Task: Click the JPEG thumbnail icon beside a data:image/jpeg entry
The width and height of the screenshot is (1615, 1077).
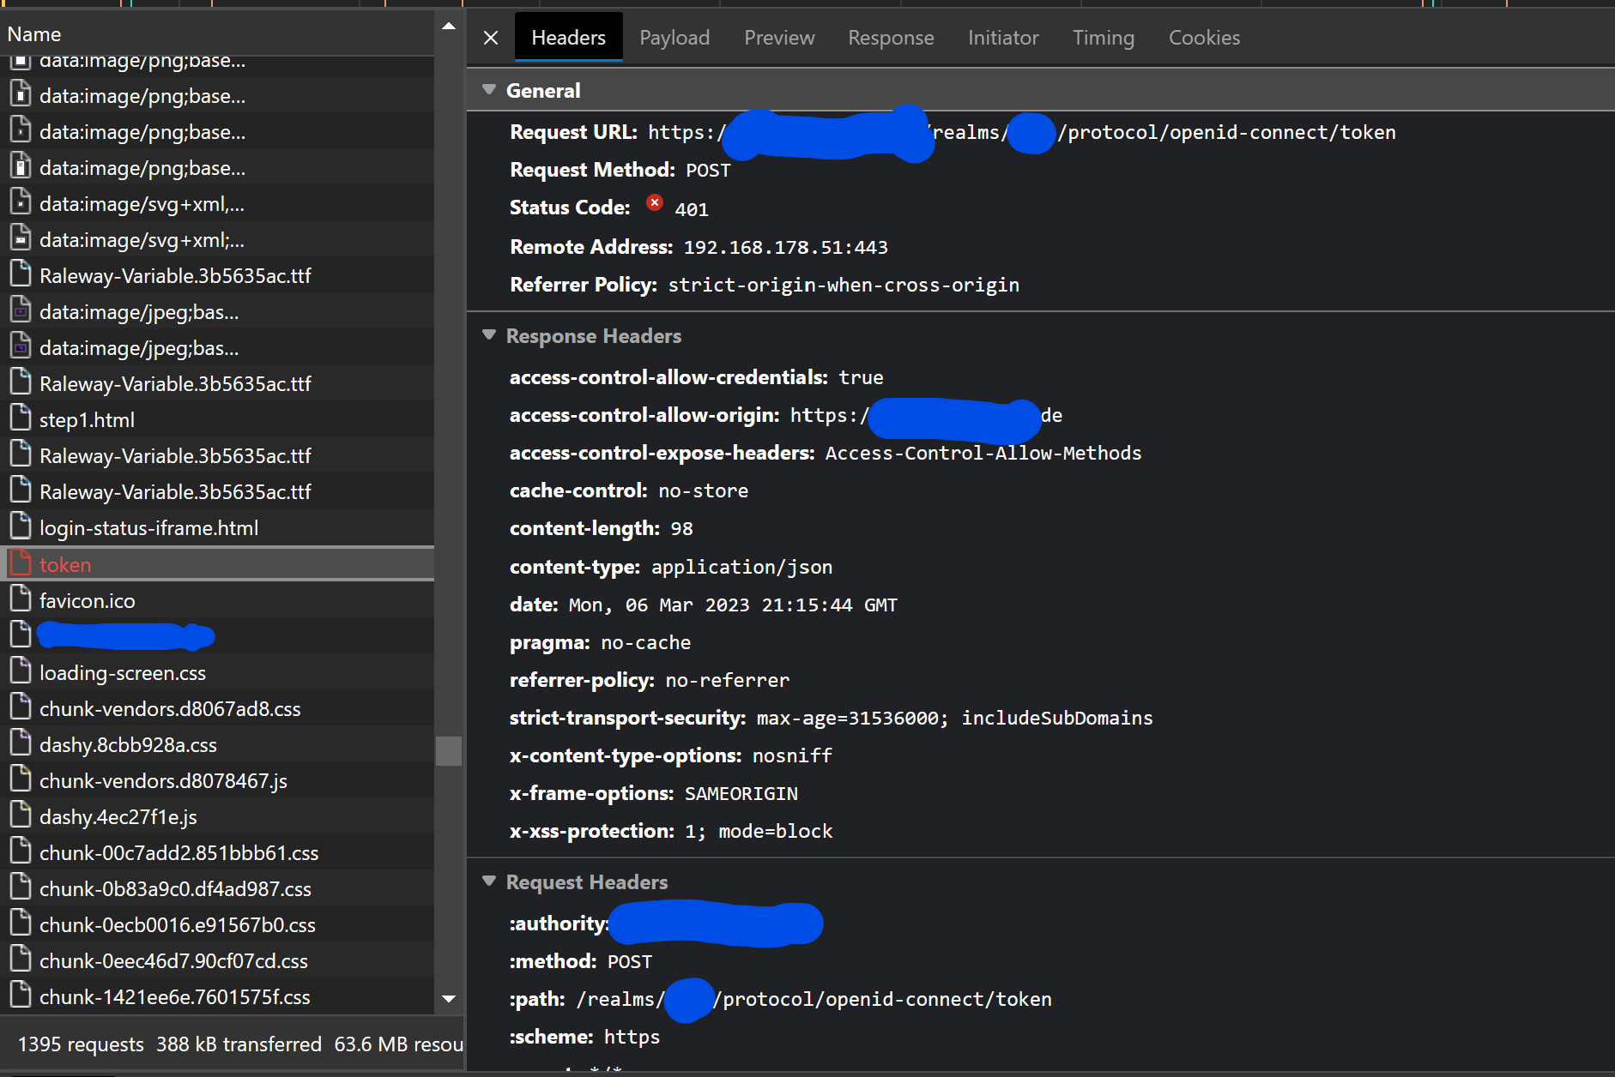Action: [19, 310]
